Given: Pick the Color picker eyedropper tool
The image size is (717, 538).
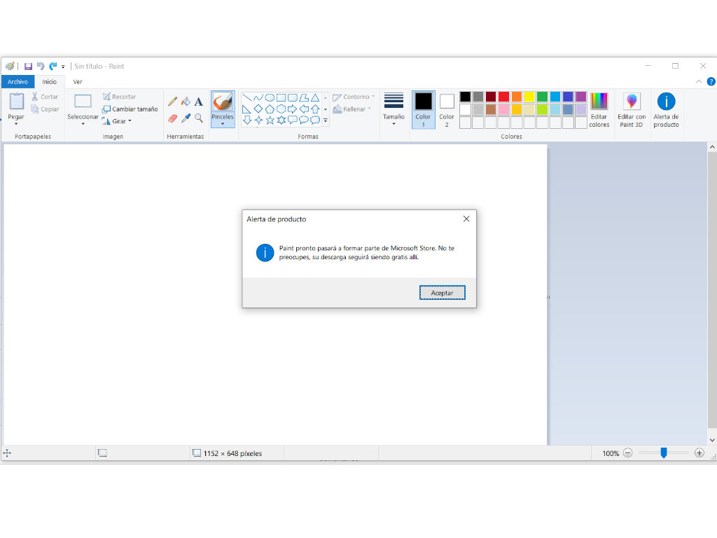Looking at the screenshot, I should coord(186,118).
